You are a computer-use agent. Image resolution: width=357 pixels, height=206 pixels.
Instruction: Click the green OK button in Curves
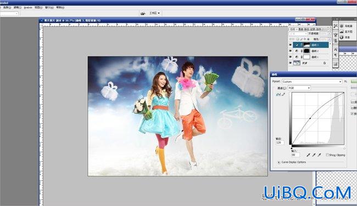click(354, 82)
